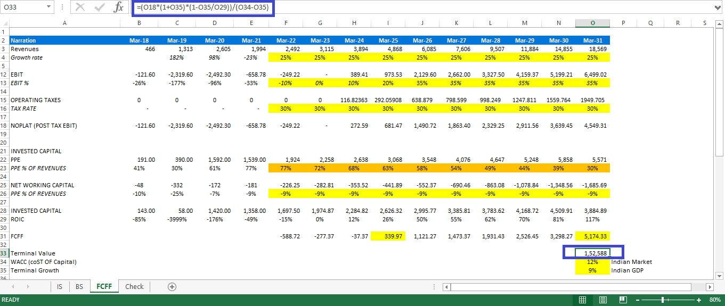The image size is (725, 306).
Task: Open the Name Box dropdown arrow
Action: [x=49, y=7]
